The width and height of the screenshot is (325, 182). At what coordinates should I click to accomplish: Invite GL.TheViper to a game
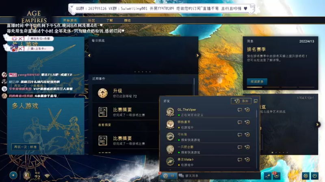point(247,110)
